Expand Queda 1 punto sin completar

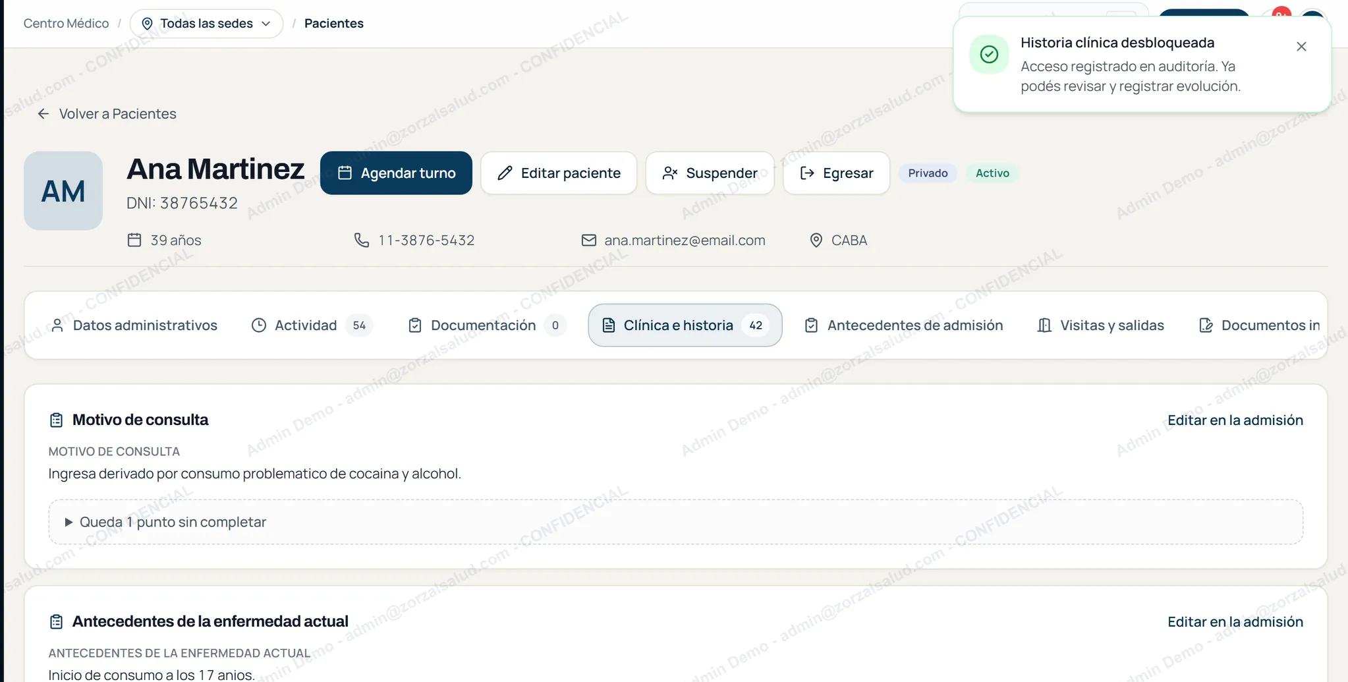tap(675, 522)
